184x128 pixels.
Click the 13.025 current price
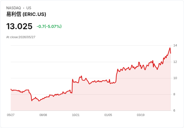click(19, 26)
